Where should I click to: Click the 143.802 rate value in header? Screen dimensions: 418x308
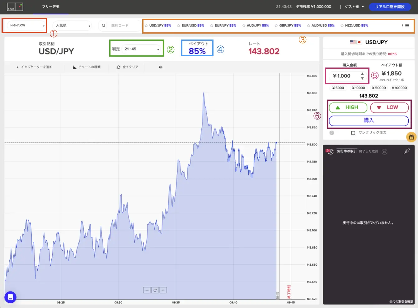264,51
